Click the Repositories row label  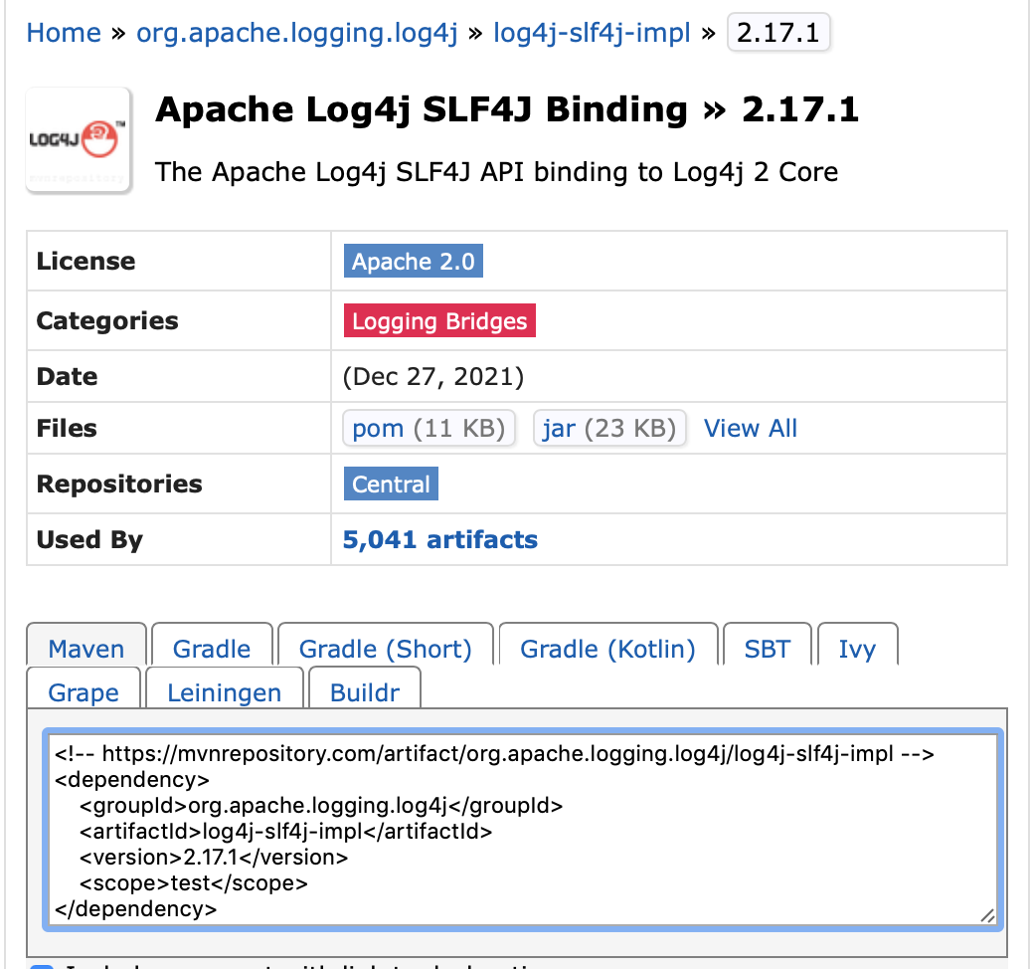[x=119, y=484]
